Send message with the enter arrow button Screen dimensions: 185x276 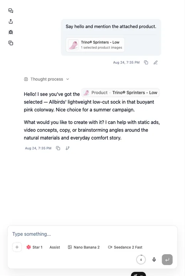click(167, 260)
